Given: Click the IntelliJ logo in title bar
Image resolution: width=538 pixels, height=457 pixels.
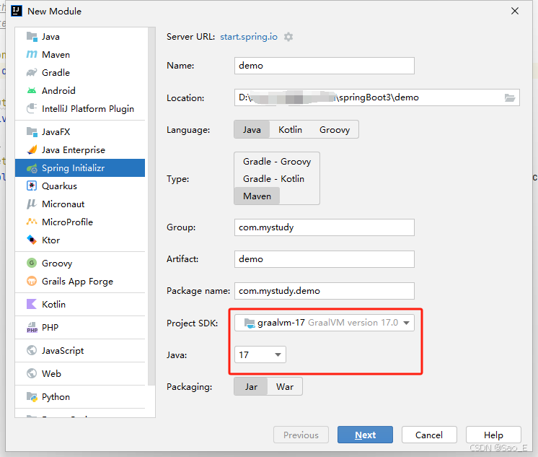Looking at the screenshot, I should point(17,11).
